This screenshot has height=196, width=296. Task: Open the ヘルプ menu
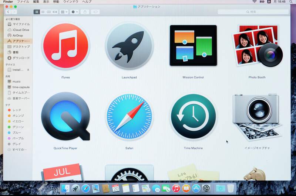click(87, 2)
